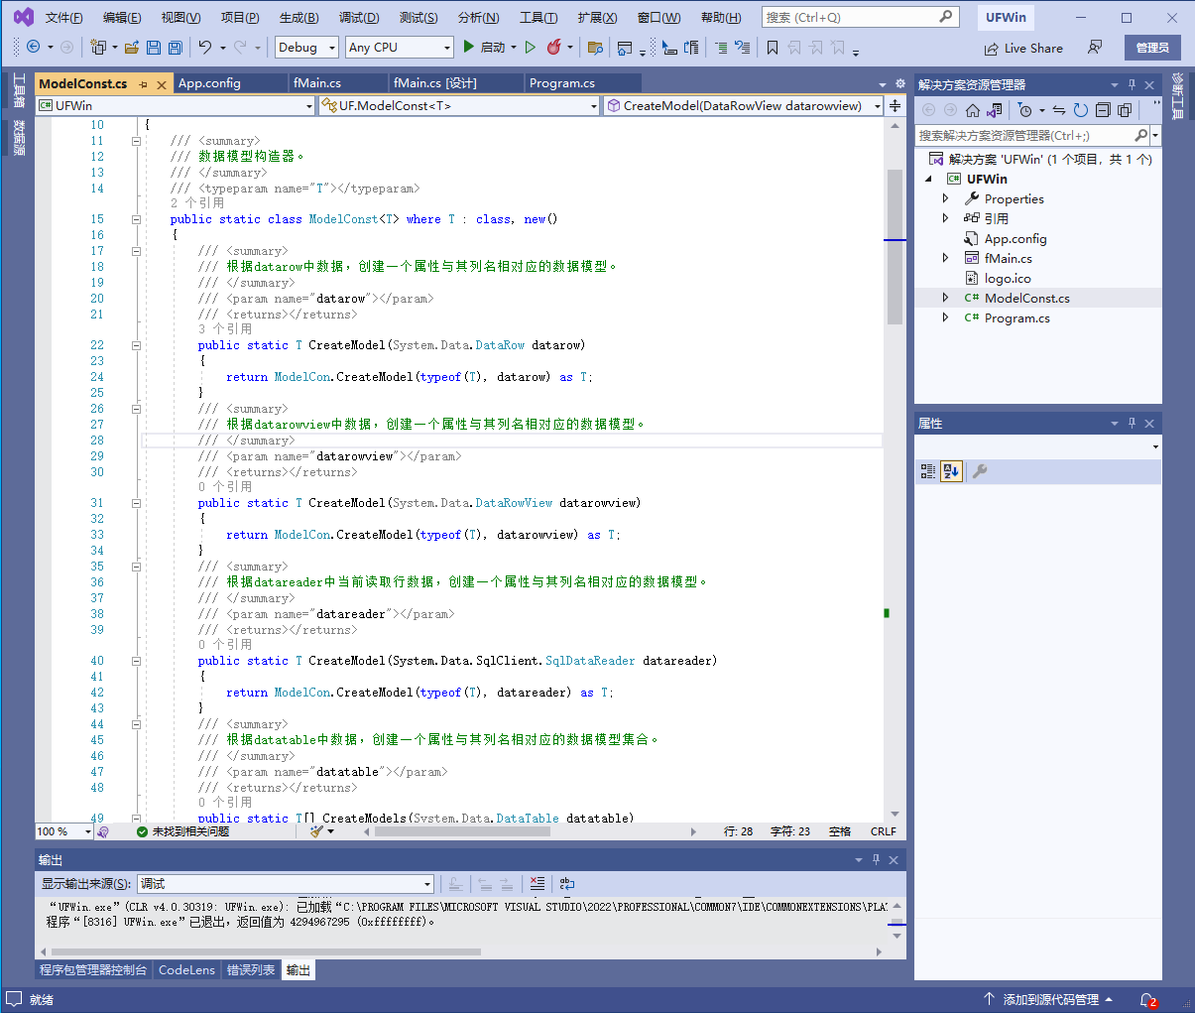Screen dimensions: 1195x1013
Task: Open the UF.ModelConst<T> type dropdown
Action: coord(460,105)
